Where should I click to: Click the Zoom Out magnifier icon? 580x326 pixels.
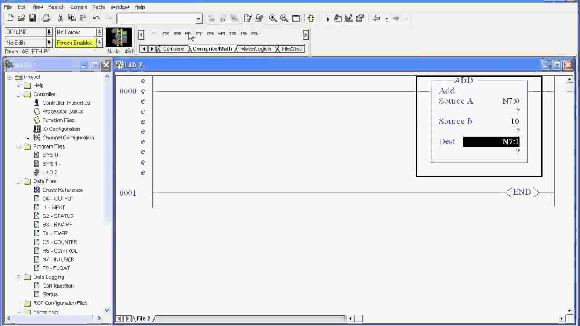point(284,19)
